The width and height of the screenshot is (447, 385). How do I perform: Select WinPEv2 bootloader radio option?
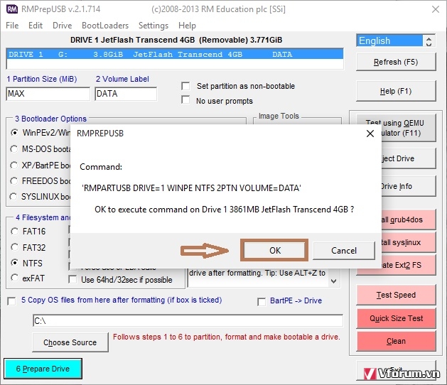(14, 133)
